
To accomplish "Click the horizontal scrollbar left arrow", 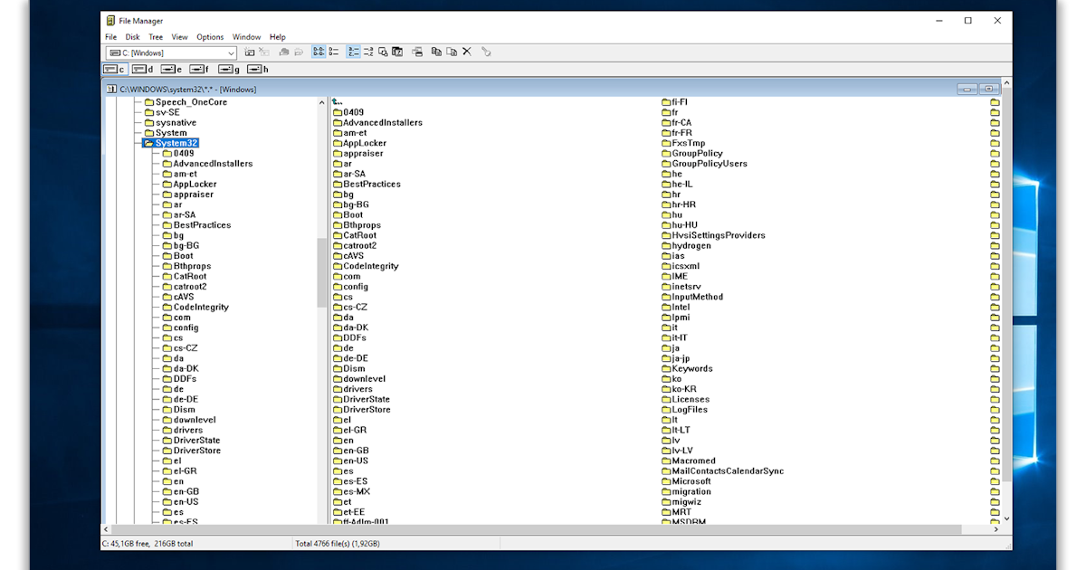I will (x=106, y=529).
